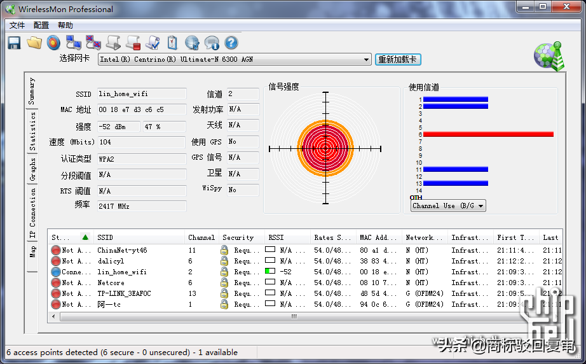The image size is (586, 364).
Task: Open the 配置 menu
Action: [x=41, y=25]
